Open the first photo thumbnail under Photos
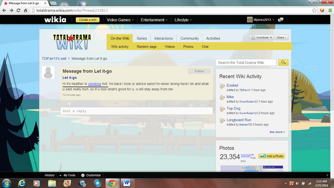The height and width of the screenshot is (188, 334). pos(231,169)
